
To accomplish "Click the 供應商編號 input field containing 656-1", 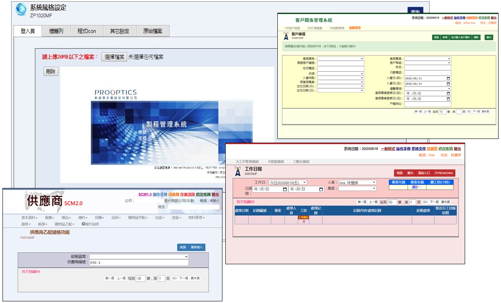I will tap(139, 263).
